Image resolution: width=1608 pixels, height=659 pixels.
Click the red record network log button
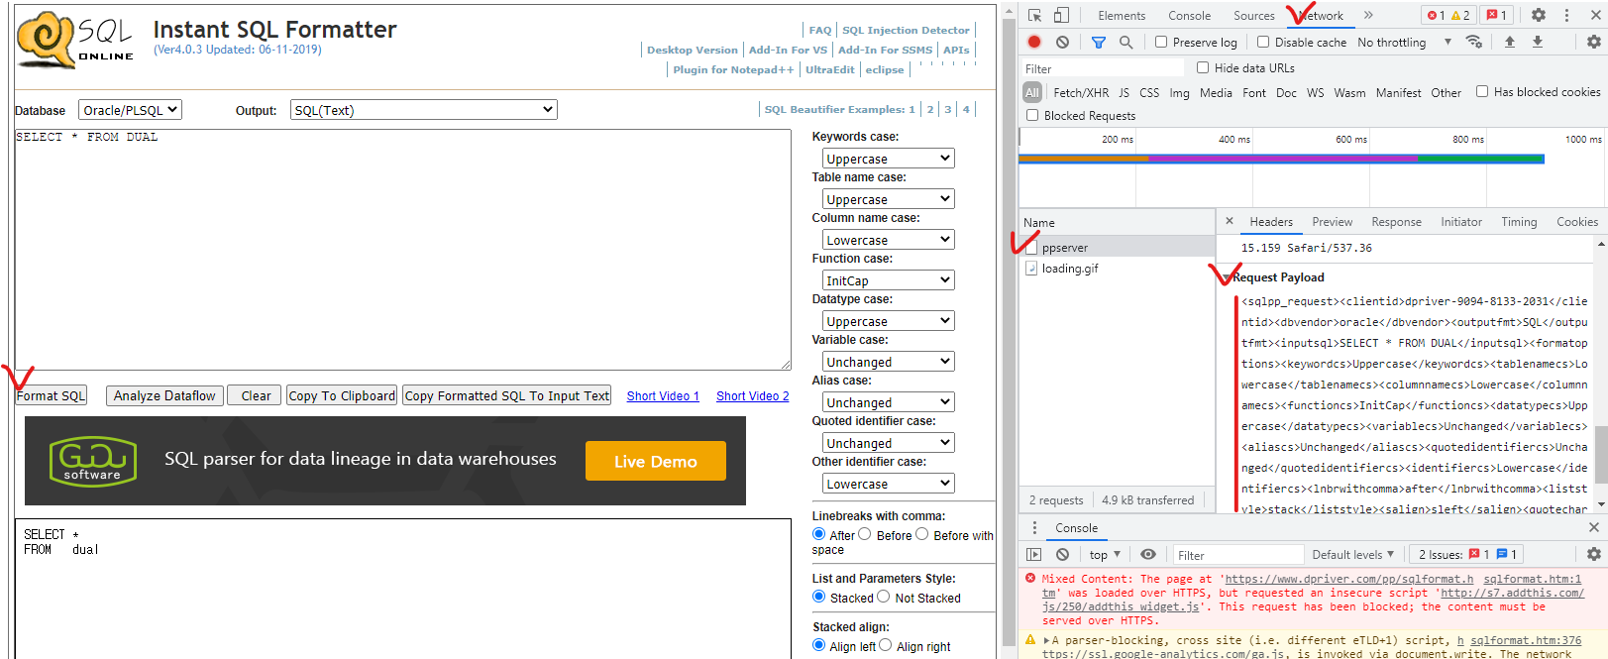click(1034, 42)
